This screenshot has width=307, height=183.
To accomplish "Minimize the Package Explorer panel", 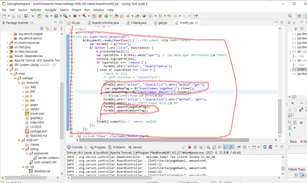I will pyautogui.click(x=55, y=22).
